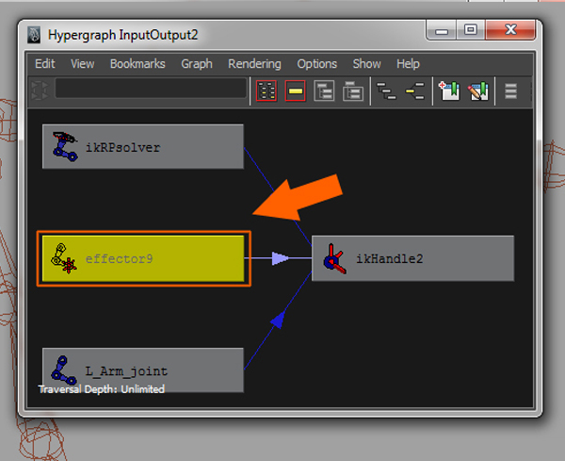The width and height of the screenshot is (565, 461).
Task: Open the bookmark editor pencil icon
Action: (478, 91)
